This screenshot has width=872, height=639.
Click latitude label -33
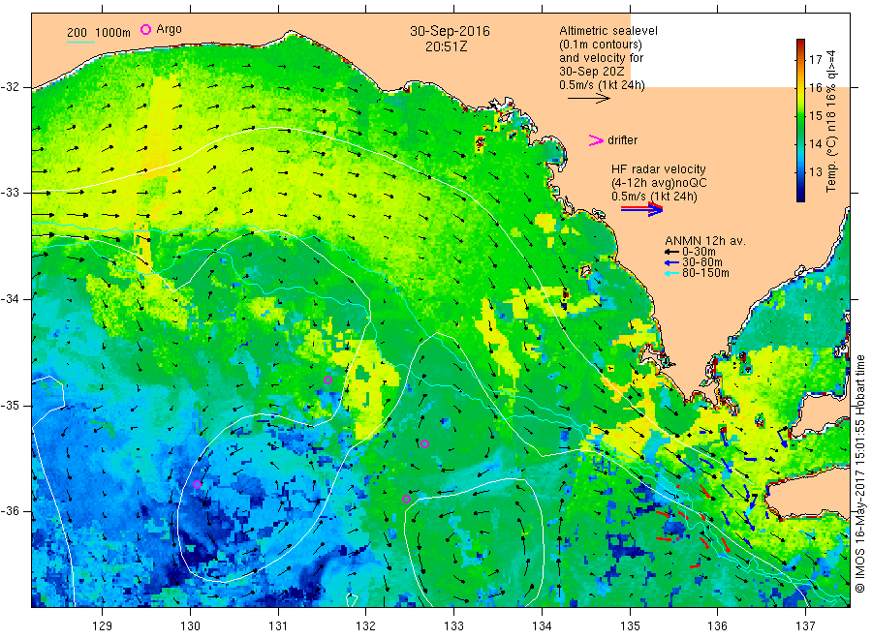10,193
